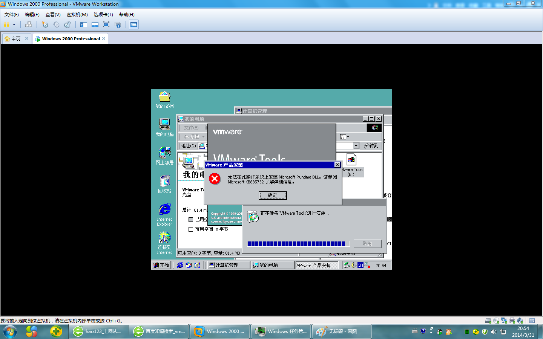
Task: Open hao123 browser taskbar item
Action: click(99, 331)
